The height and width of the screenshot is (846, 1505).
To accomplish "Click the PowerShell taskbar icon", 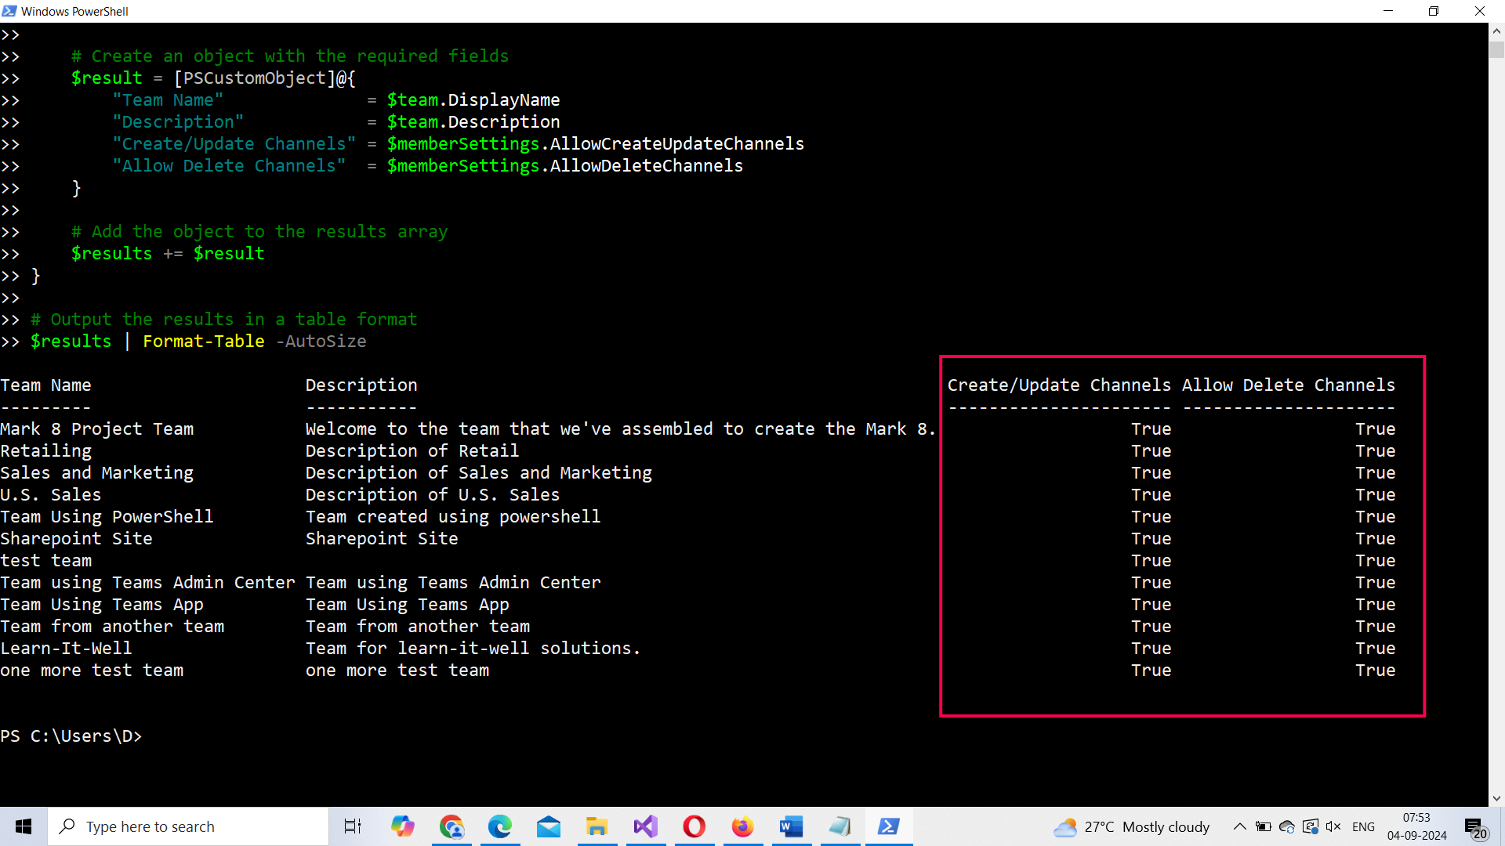I will (x=888, y=826).
